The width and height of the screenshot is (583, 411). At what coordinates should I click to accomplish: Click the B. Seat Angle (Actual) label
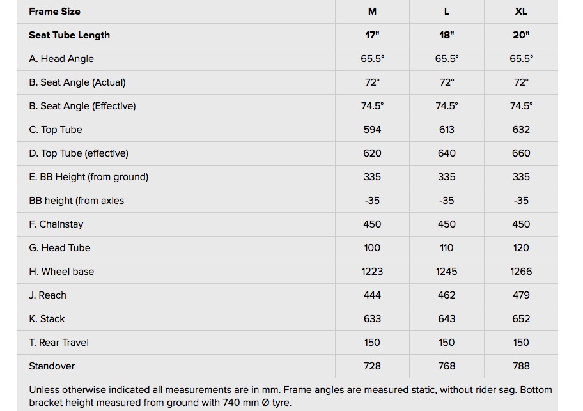77,82
